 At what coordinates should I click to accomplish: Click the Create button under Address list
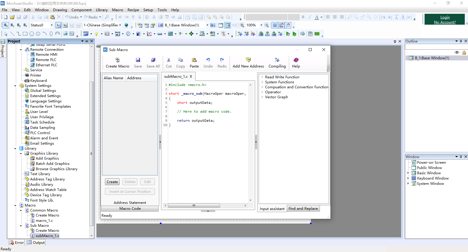click(112, 182)
